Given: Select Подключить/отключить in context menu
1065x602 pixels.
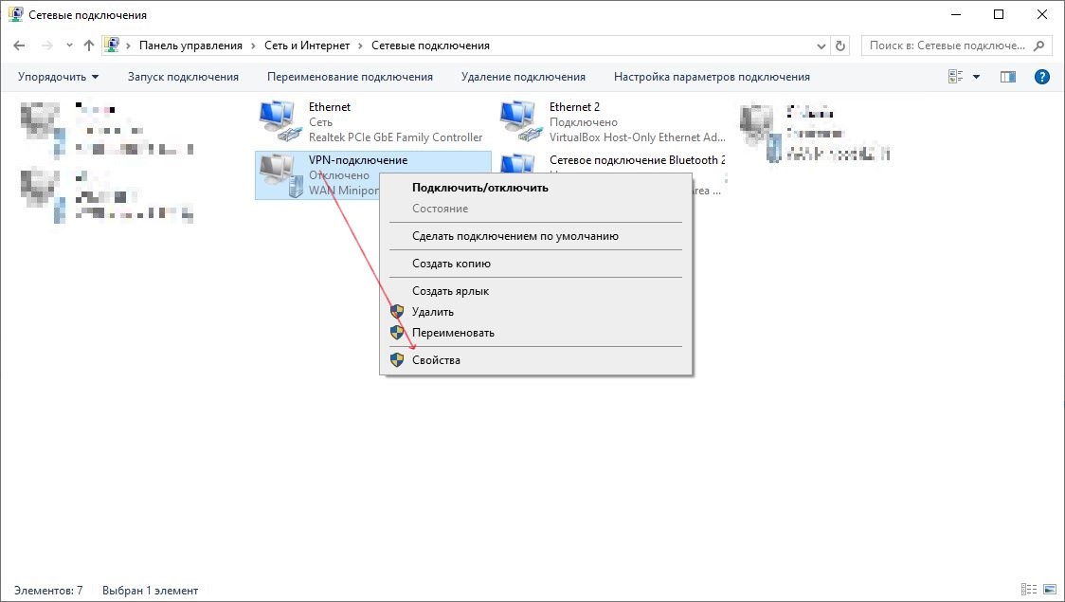Looking at the screenshot, I should [x=479, y=188].
